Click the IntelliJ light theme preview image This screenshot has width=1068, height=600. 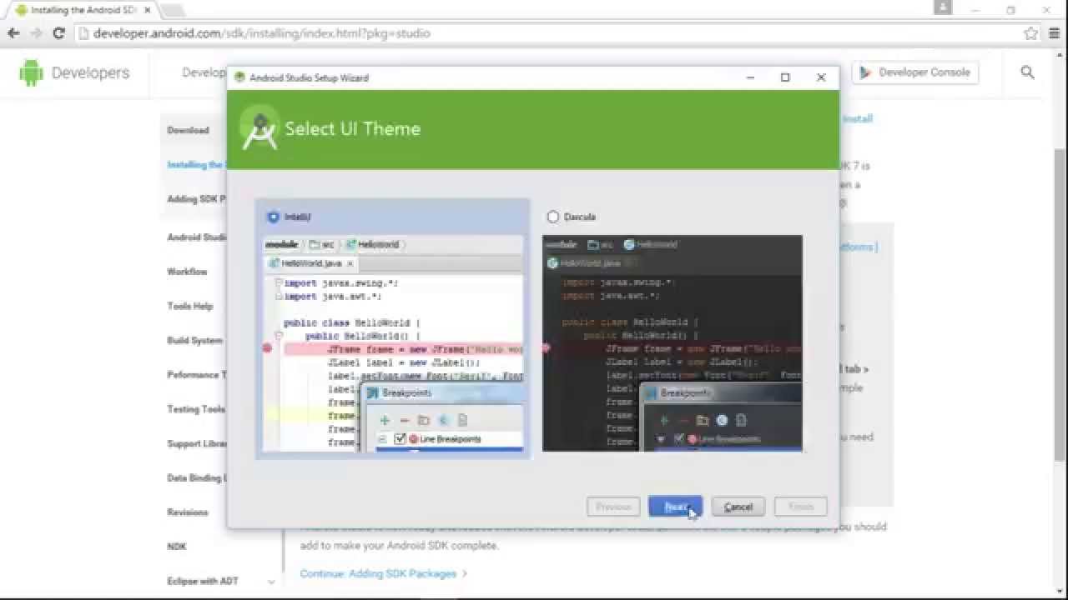click(x=393, y=344)
